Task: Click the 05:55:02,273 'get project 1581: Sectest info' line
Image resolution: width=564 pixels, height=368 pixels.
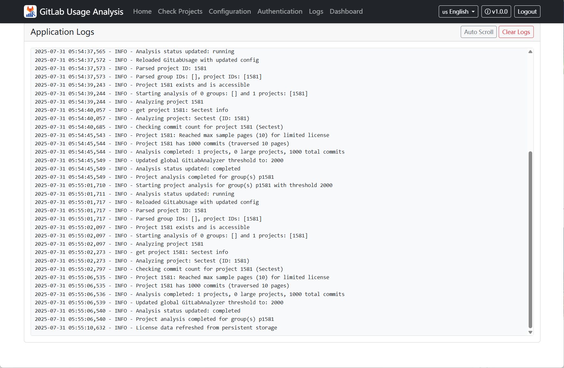Action: [131, 252]
